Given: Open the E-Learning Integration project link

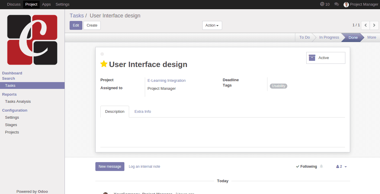Looking at the screenshot, I should tap(166, 81).
